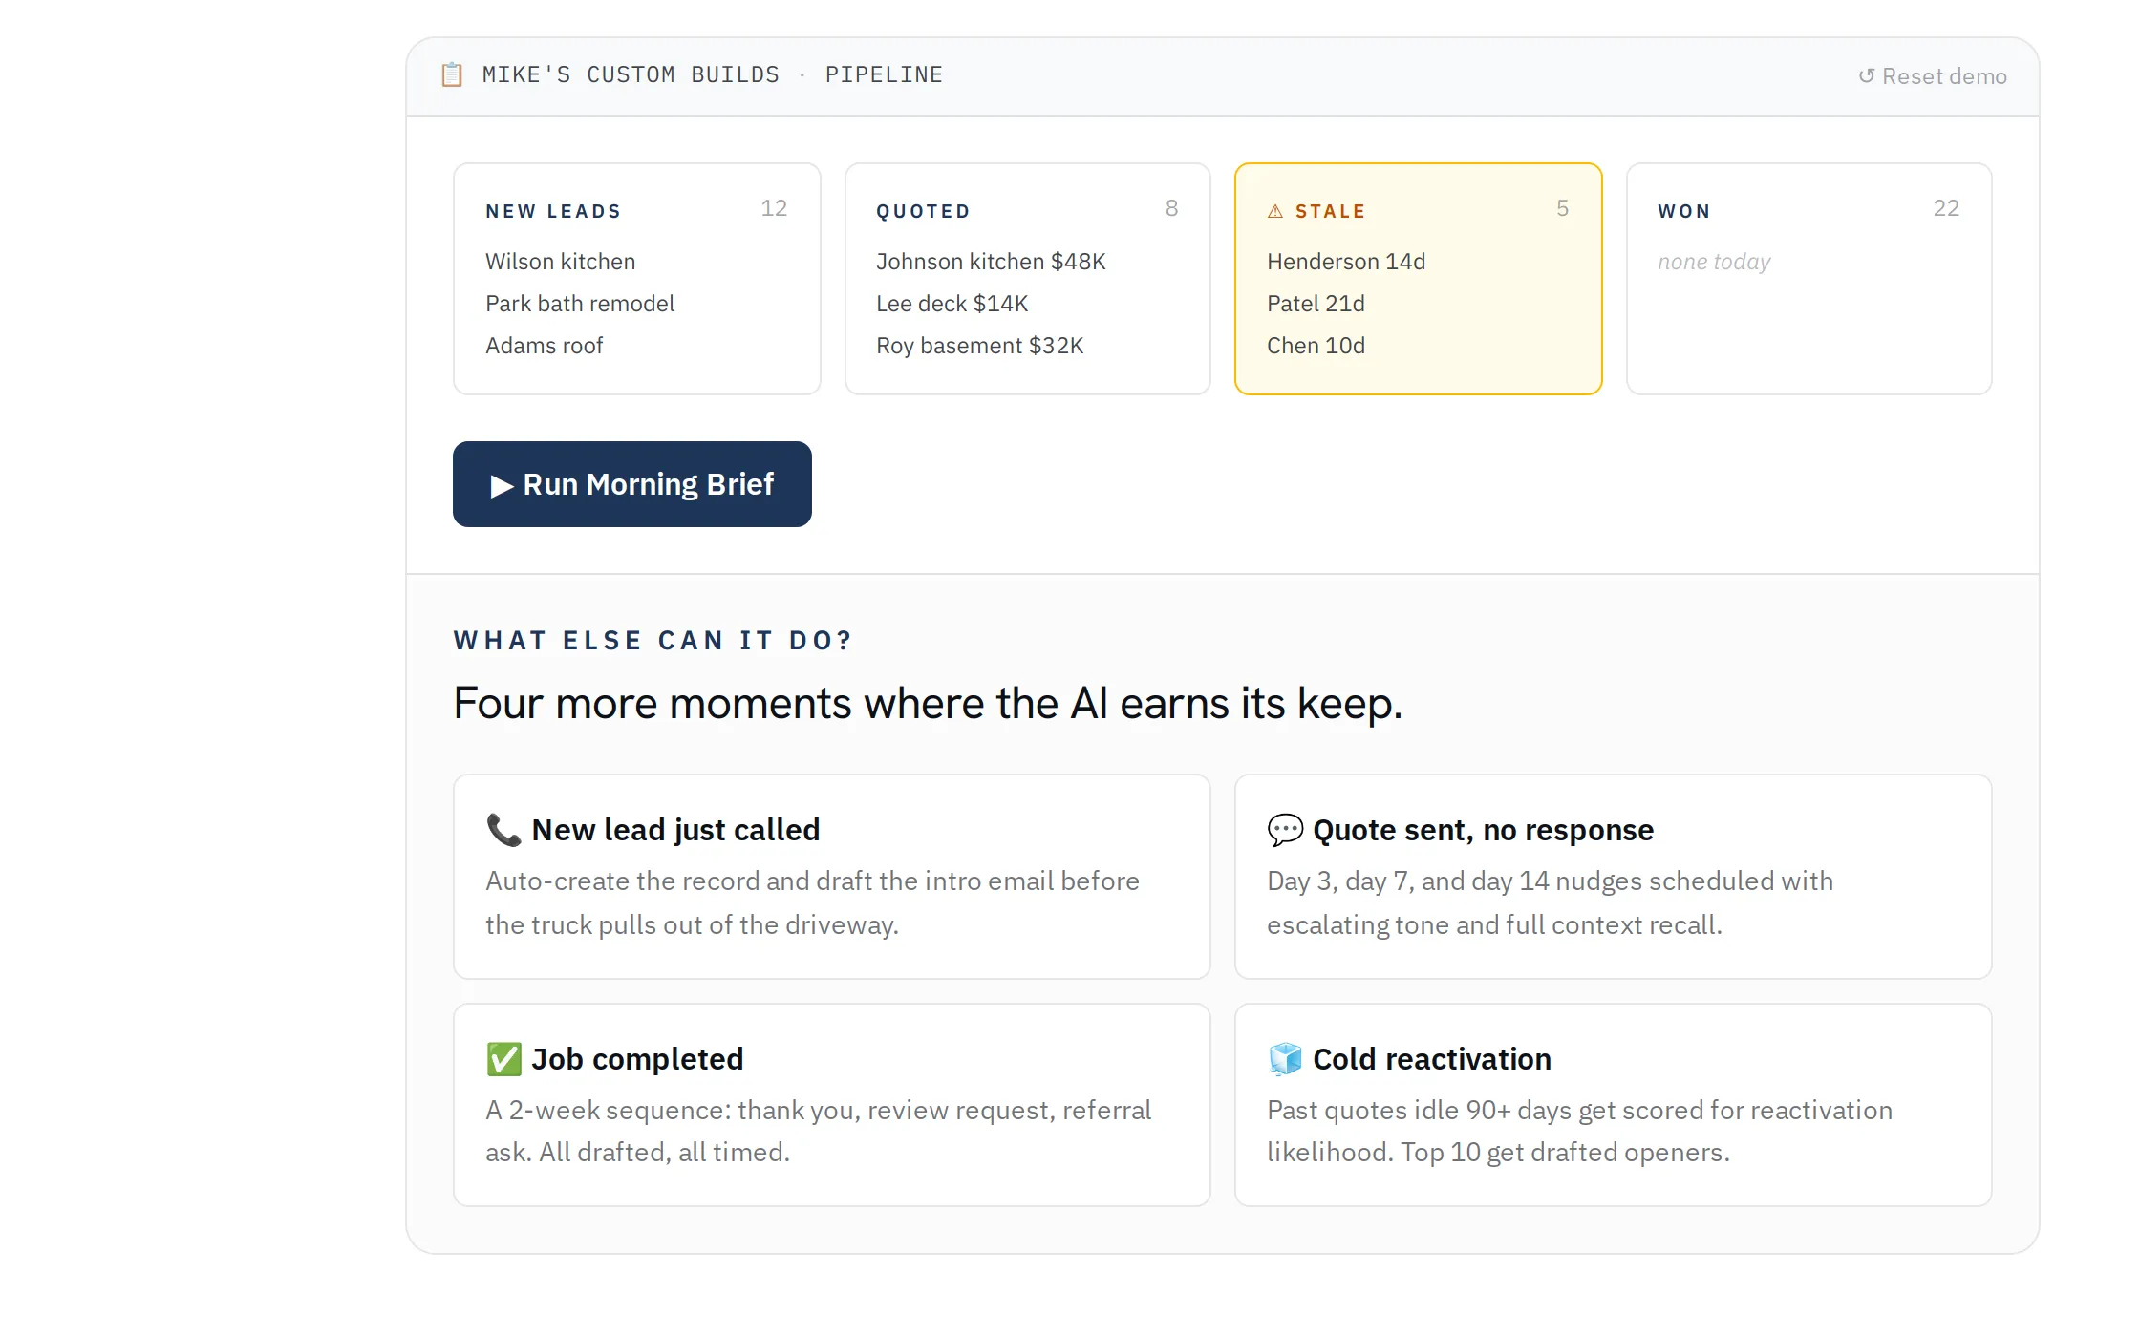Image resolution: width=2140 pixels, height=1337 pixels.
Task: Click the Run Morning Brief button
Action: point(632,484)
